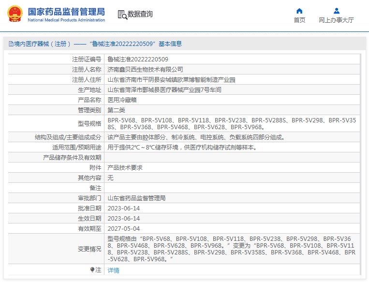Click the 注册人住所 row label
The width and height of the screenshot is (369, 282).
coord(87,79)
